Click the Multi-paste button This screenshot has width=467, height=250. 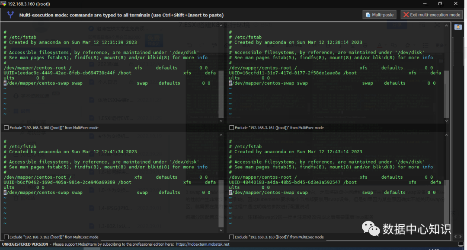380,15
